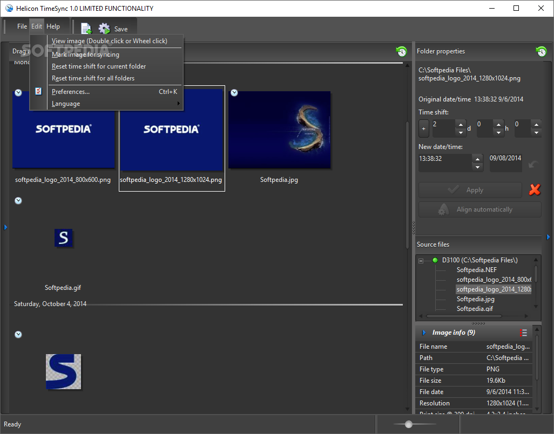This screenshot has height=434, width=554.
Task: Select the Softpedia.gif thumbnail
Action: click(64, 238)
